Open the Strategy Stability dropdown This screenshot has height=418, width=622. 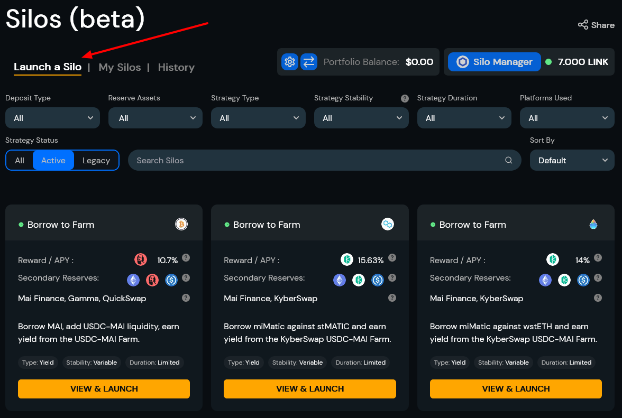click(x=361, y=118)
